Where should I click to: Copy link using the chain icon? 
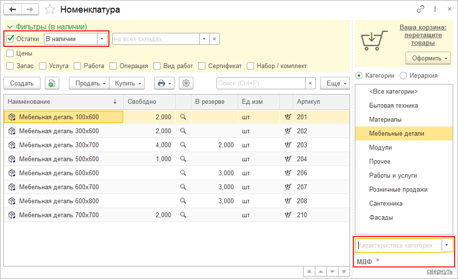[x=420, y=9]
